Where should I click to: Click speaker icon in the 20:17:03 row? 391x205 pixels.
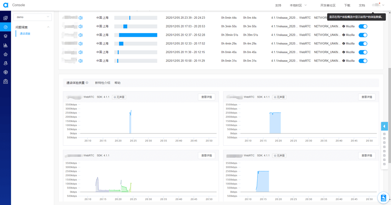[x=80, y=26]
